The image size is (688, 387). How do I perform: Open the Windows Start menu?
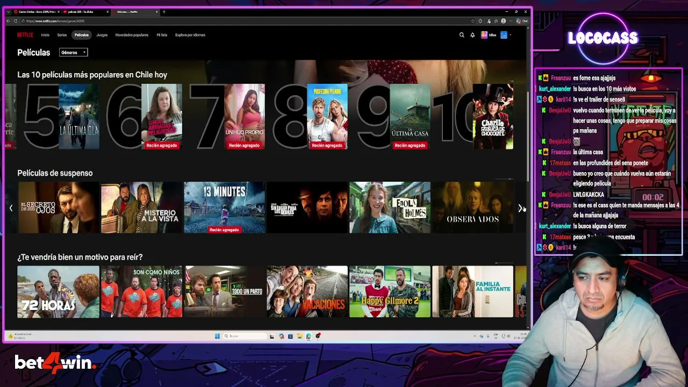pyautogui.click(x=217, y=336)
